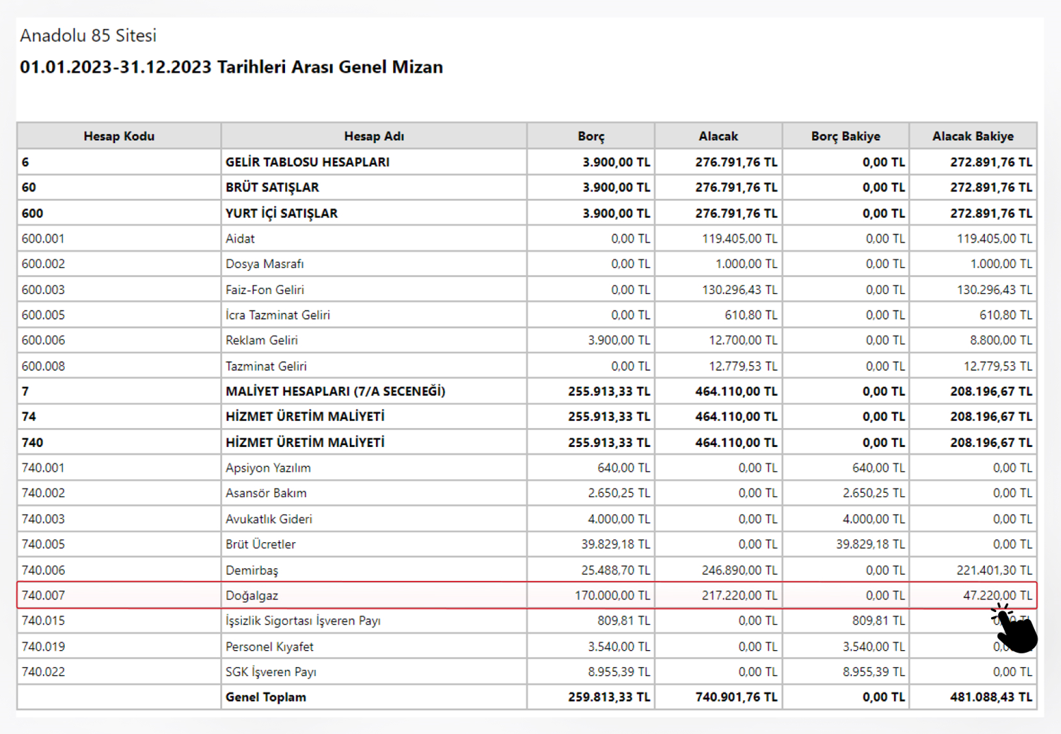
Task: Click the Dosya Masrafı account name
Action: tap(265, 264)
